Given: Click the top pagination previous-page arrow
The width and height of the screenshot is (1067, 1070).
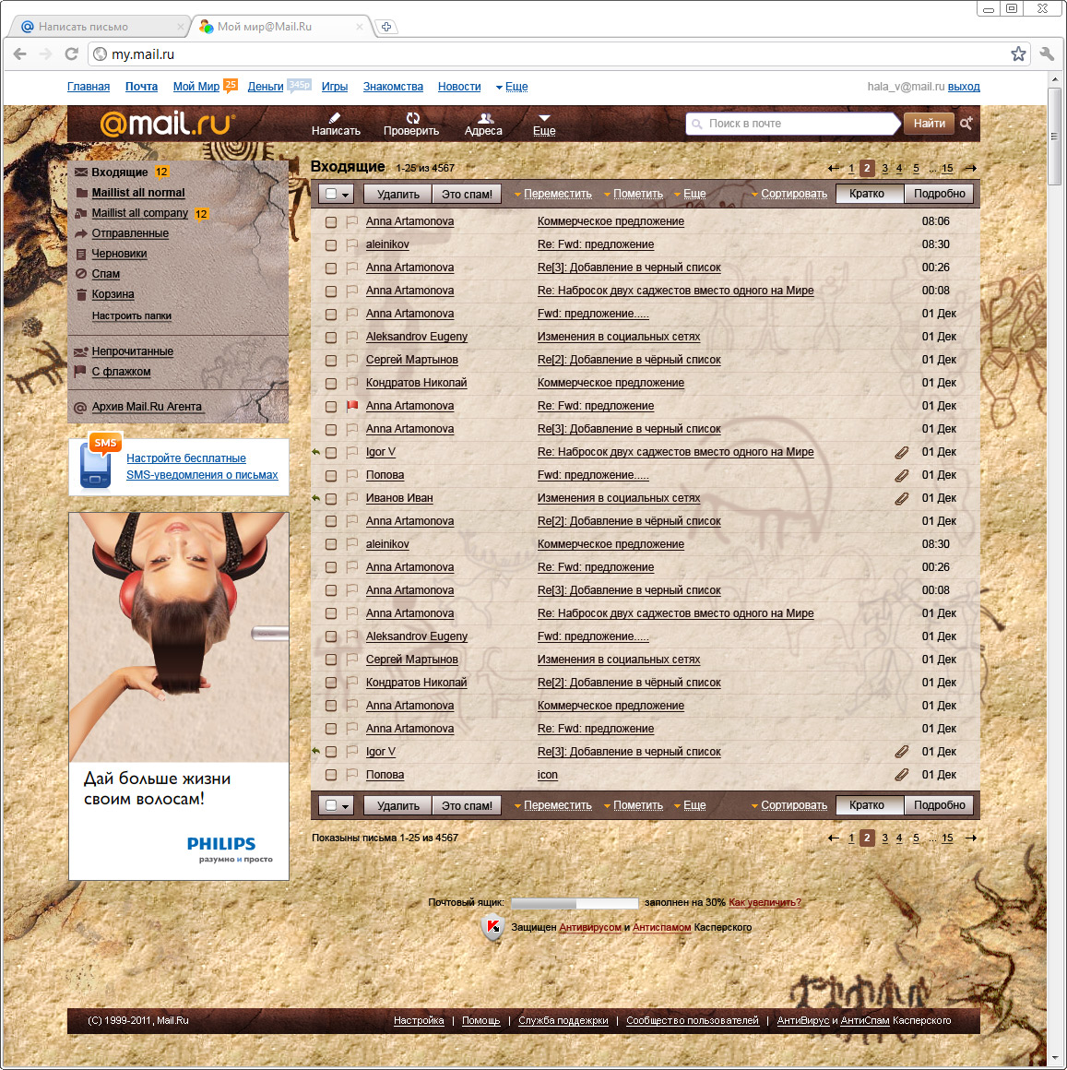Looking at the screenshot, I should (833, 168).
